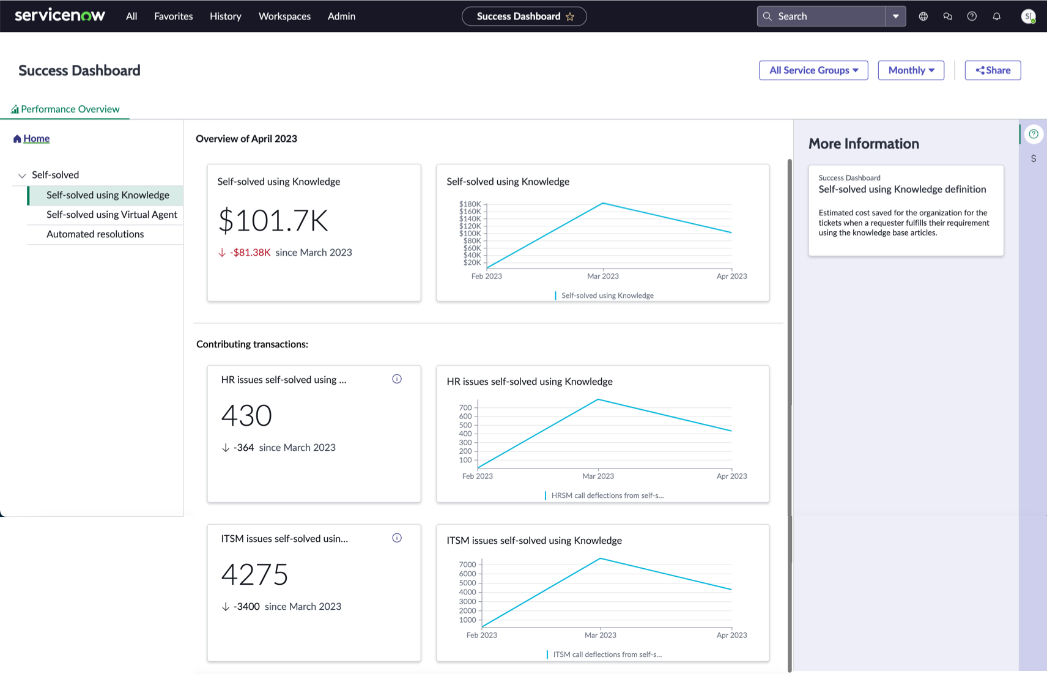Select Automated resolutions item
The width and height of the screenshot is (1047, 674).
[106, 234]
